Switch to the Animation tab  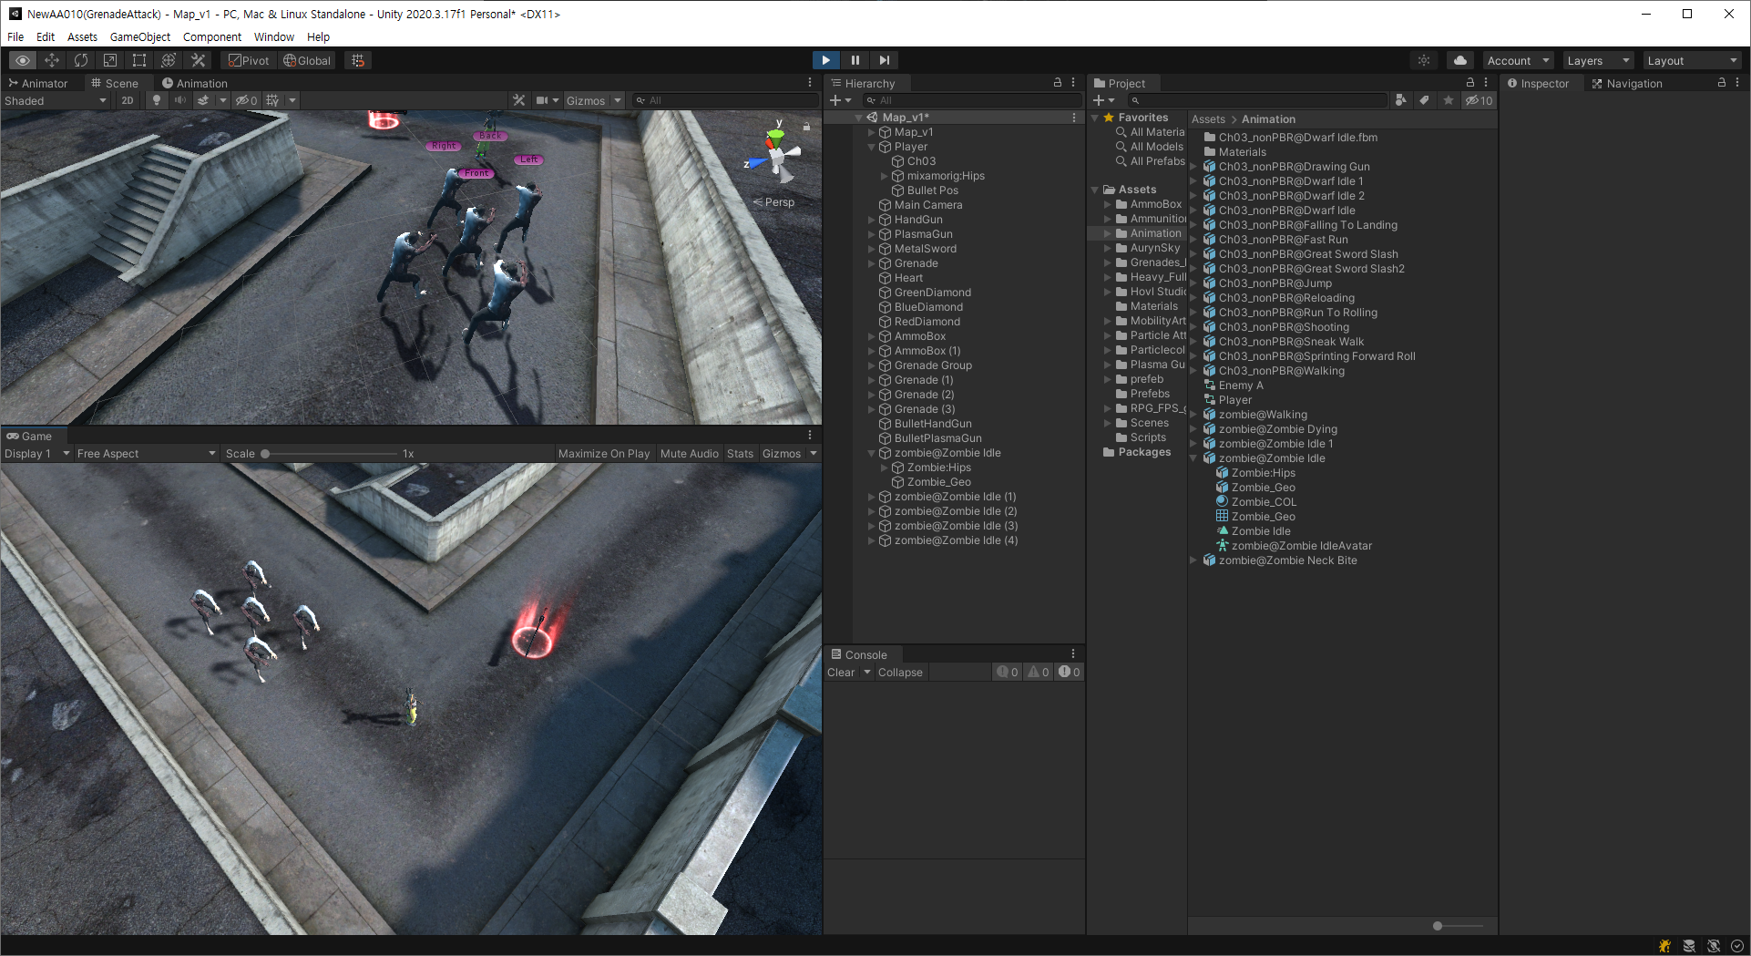pyautogui.click(x=195, y=83)
